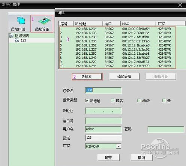Click MAC address 00:12:12:b3:3a:02

click(x=136, y=49)
